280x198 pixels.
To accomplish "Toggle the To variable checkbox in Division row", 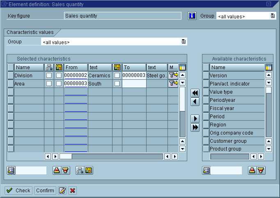I will click(x=117, y=75).
